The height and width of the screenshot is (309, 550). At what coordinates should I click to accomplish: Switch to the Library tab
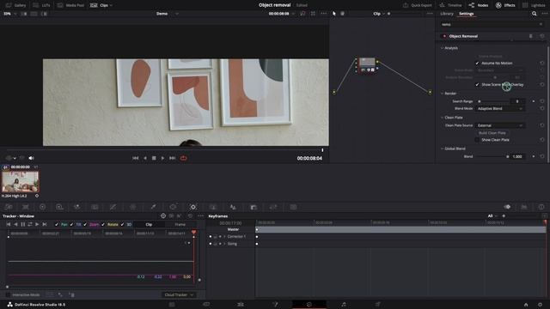point(447,14)
